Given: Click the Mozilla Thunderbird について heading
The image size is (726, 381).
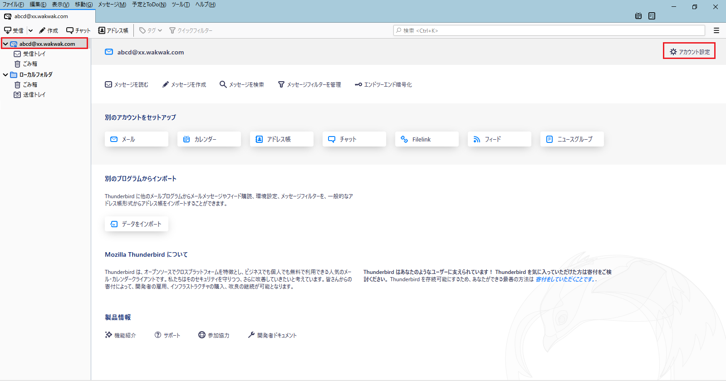Looking at the screenshot, I should click(146, 254).
